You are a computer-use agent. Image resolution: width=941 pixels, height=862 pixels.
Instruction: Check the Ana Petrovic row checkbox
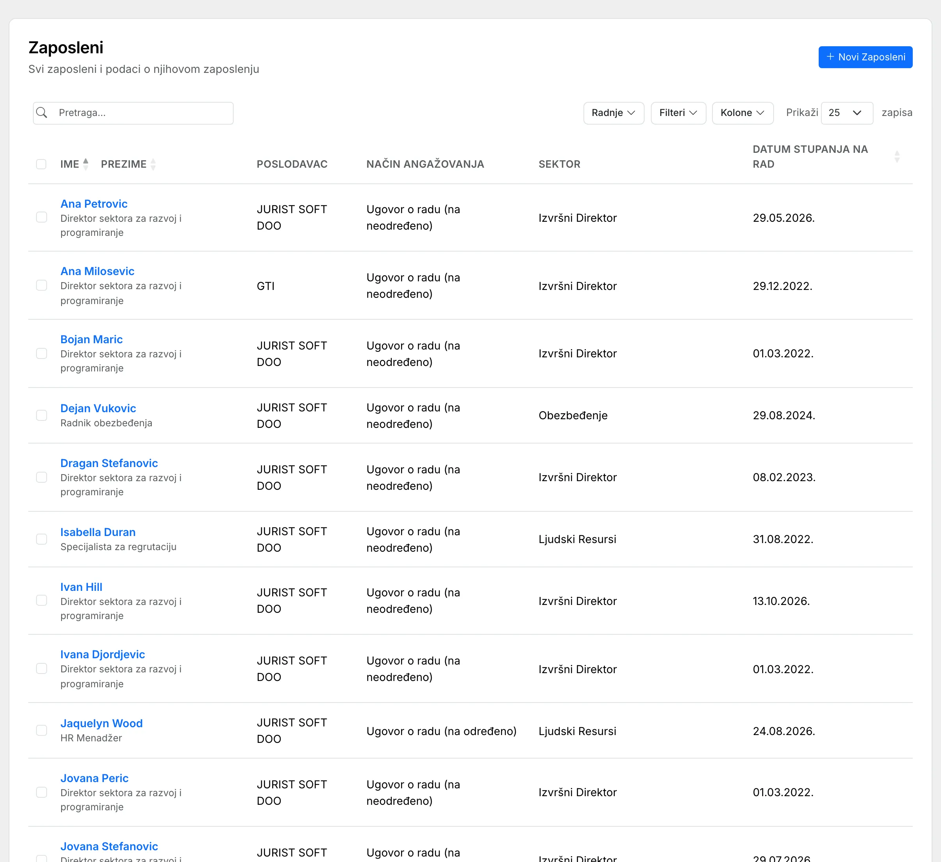pyautogui.click(x=42, y=217)
